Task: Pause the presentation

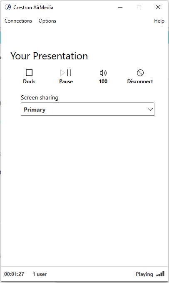Action: pos(66,76)
